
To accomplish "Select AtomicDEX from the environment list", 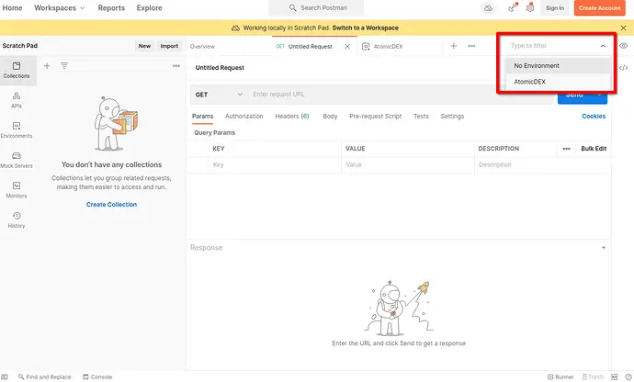I will [528, 82].
